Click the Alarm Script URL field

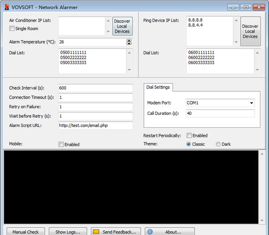click(95, 126)
